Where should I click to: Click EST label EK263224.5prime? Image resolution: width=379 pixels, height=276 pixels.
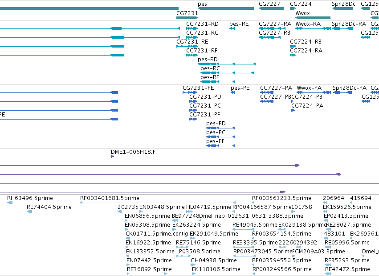coord(196,225)
